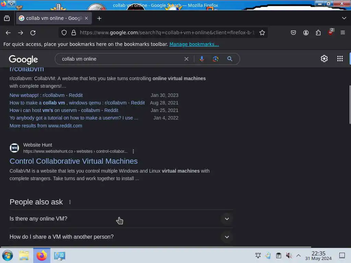Screen dimensions: 351x263
Task: Open the extensions puzzle icon
Action: point(318,33)
